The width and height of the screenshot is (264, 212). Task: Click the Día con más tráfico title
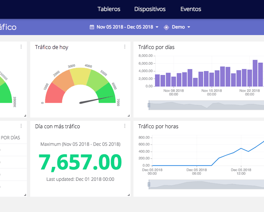click(x=57, y=126)
